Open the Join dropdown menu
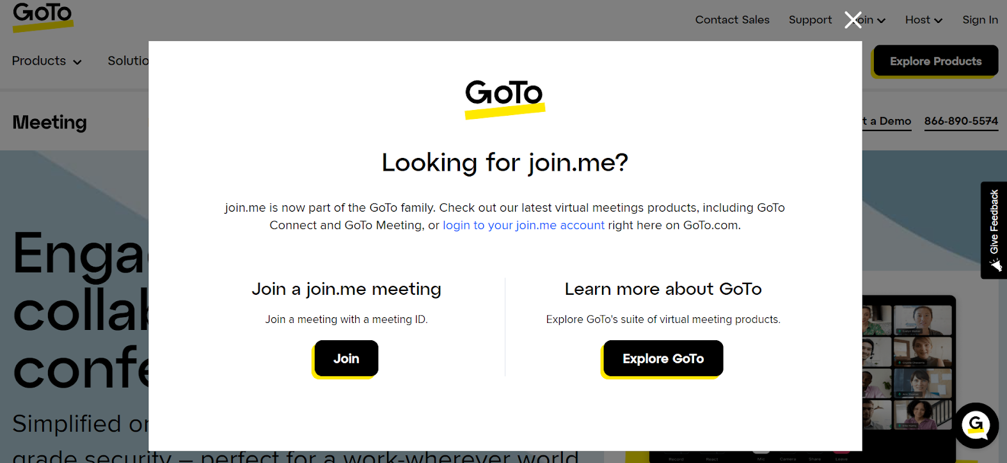 pos(868,20)
